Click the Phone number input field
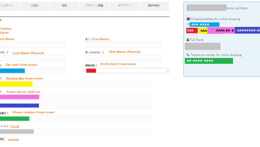The width and height of the screenshot is (260, 147). coord(75,119)
